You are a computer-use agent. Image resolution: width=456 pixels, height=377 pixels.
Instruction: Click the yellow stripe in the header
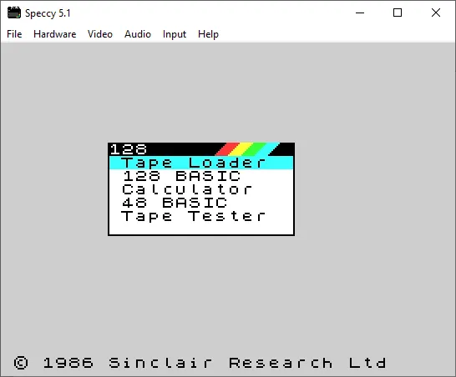(x=241, y=149)
